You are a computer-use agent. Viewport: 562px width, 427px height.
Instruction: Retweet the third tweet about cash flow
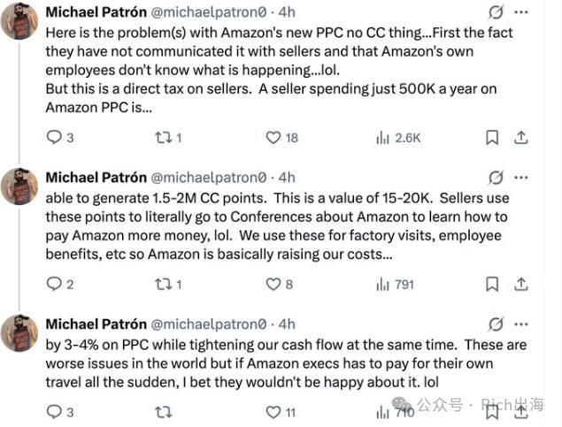[x=163, y=412]
